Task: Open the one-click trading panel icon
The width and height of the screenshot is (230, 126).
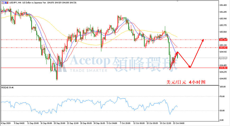Action: point(3,3)
